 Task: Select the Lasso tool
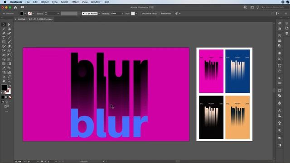(x=9, y=29)
